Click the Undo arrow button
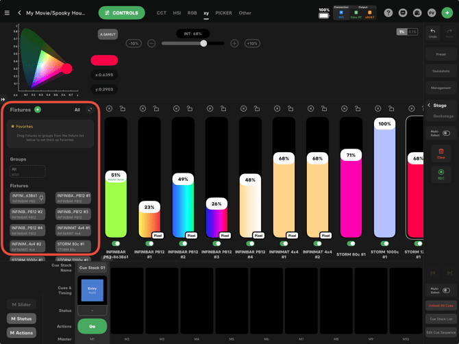This screenshot has width=459, height=344. [x=433, y=33]
